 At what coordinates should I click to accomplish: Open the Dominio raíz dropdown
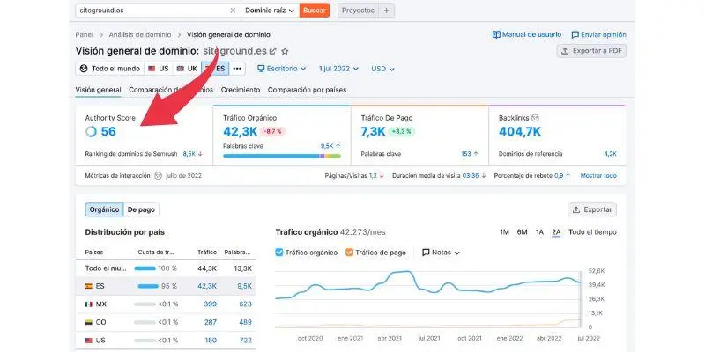[269, 11]
